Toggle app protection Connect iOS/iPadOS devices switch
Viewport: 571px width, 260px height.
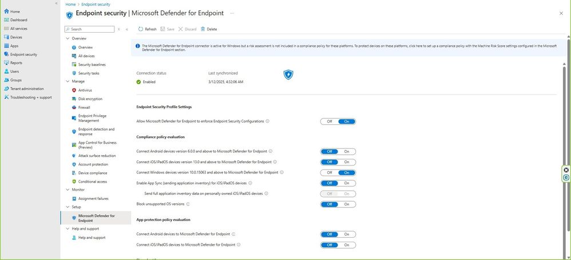click(338, 245)
